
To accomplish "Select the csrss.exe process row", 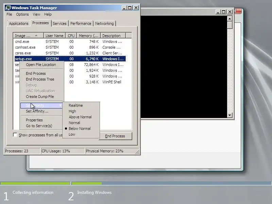I will coord(69,53).
